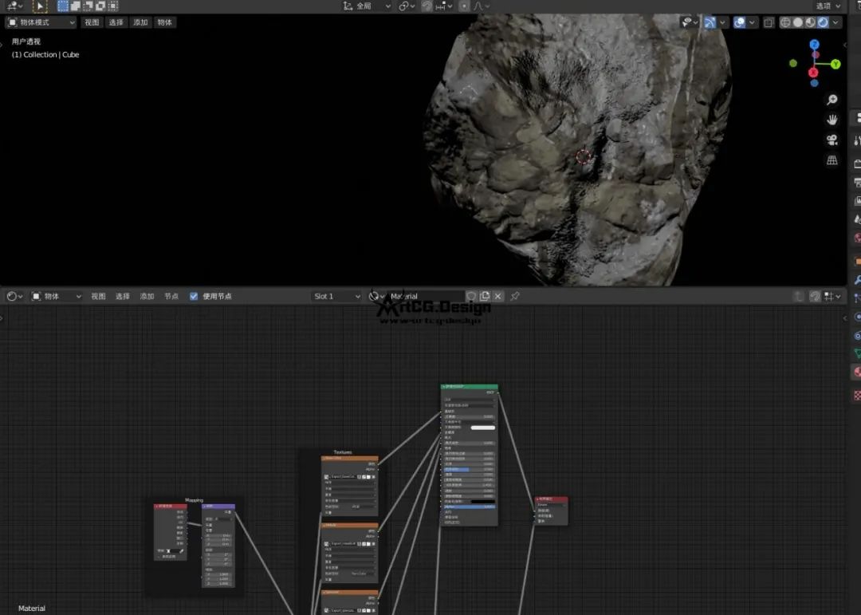
Task: Toggle viewport overlays button
Action: click(739, 22)
